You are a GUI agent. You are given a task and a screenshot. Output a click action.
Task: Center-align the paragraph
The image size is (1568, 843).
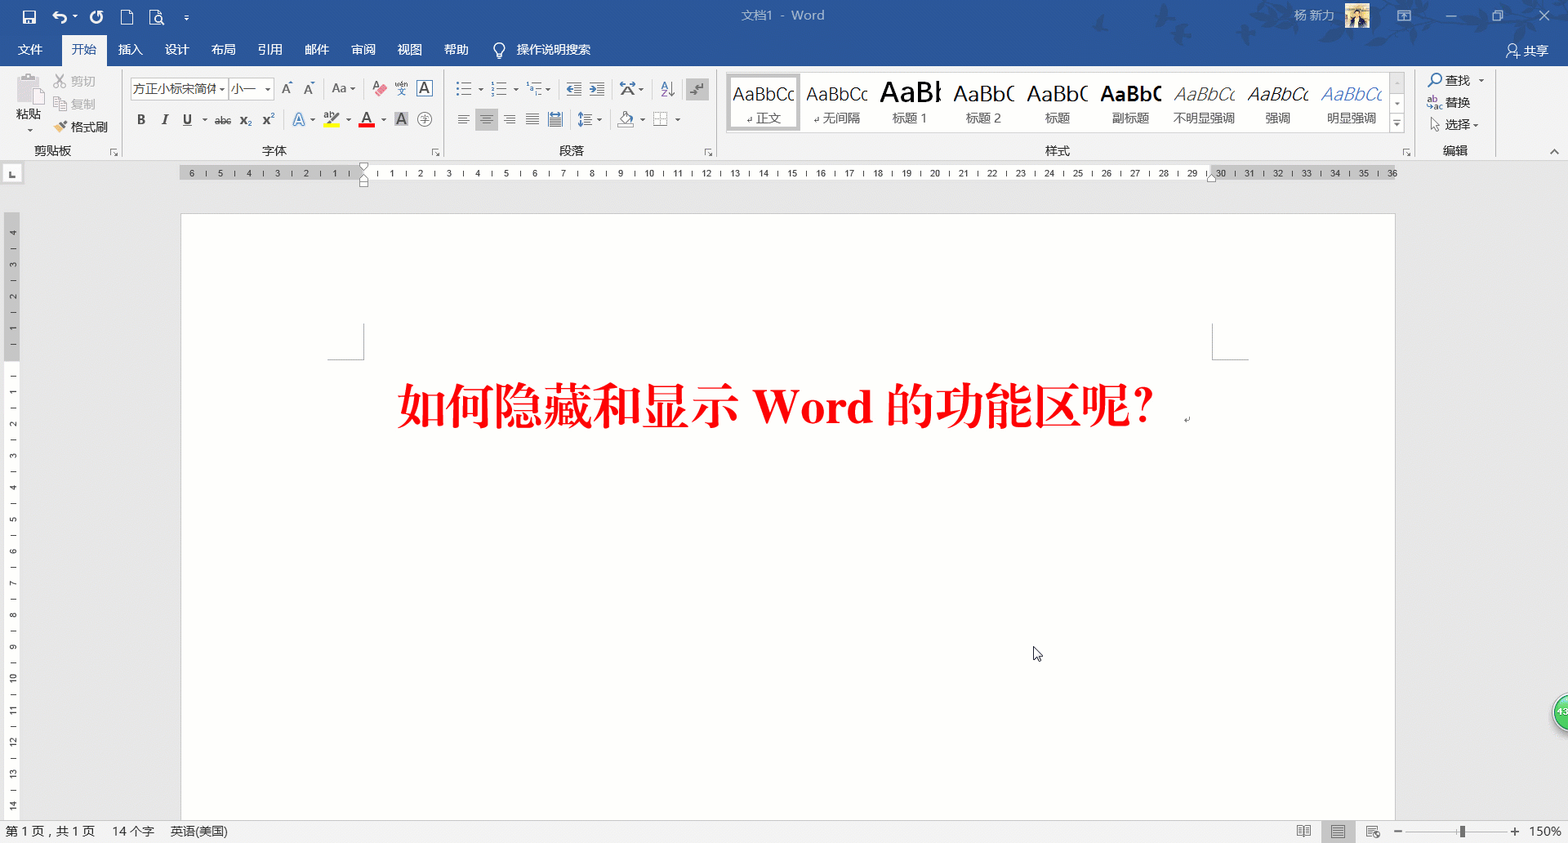486,120
